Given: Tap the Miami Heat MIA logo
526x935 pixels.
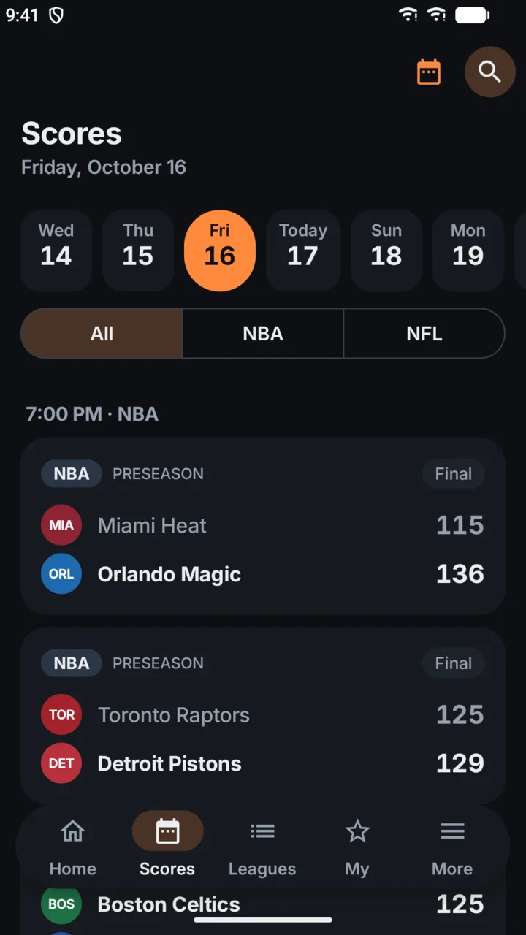Looking at the screenshot, I should tap(61, 525).
